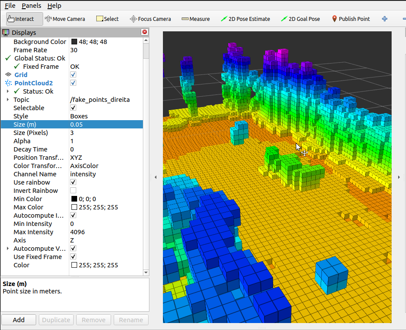The height and width of the screenshot is (330, 406).
Task: Disable the Use rainbow checkbox
Action: click(73, 182)
